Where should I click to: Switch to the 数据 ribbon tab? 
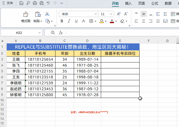168,3
